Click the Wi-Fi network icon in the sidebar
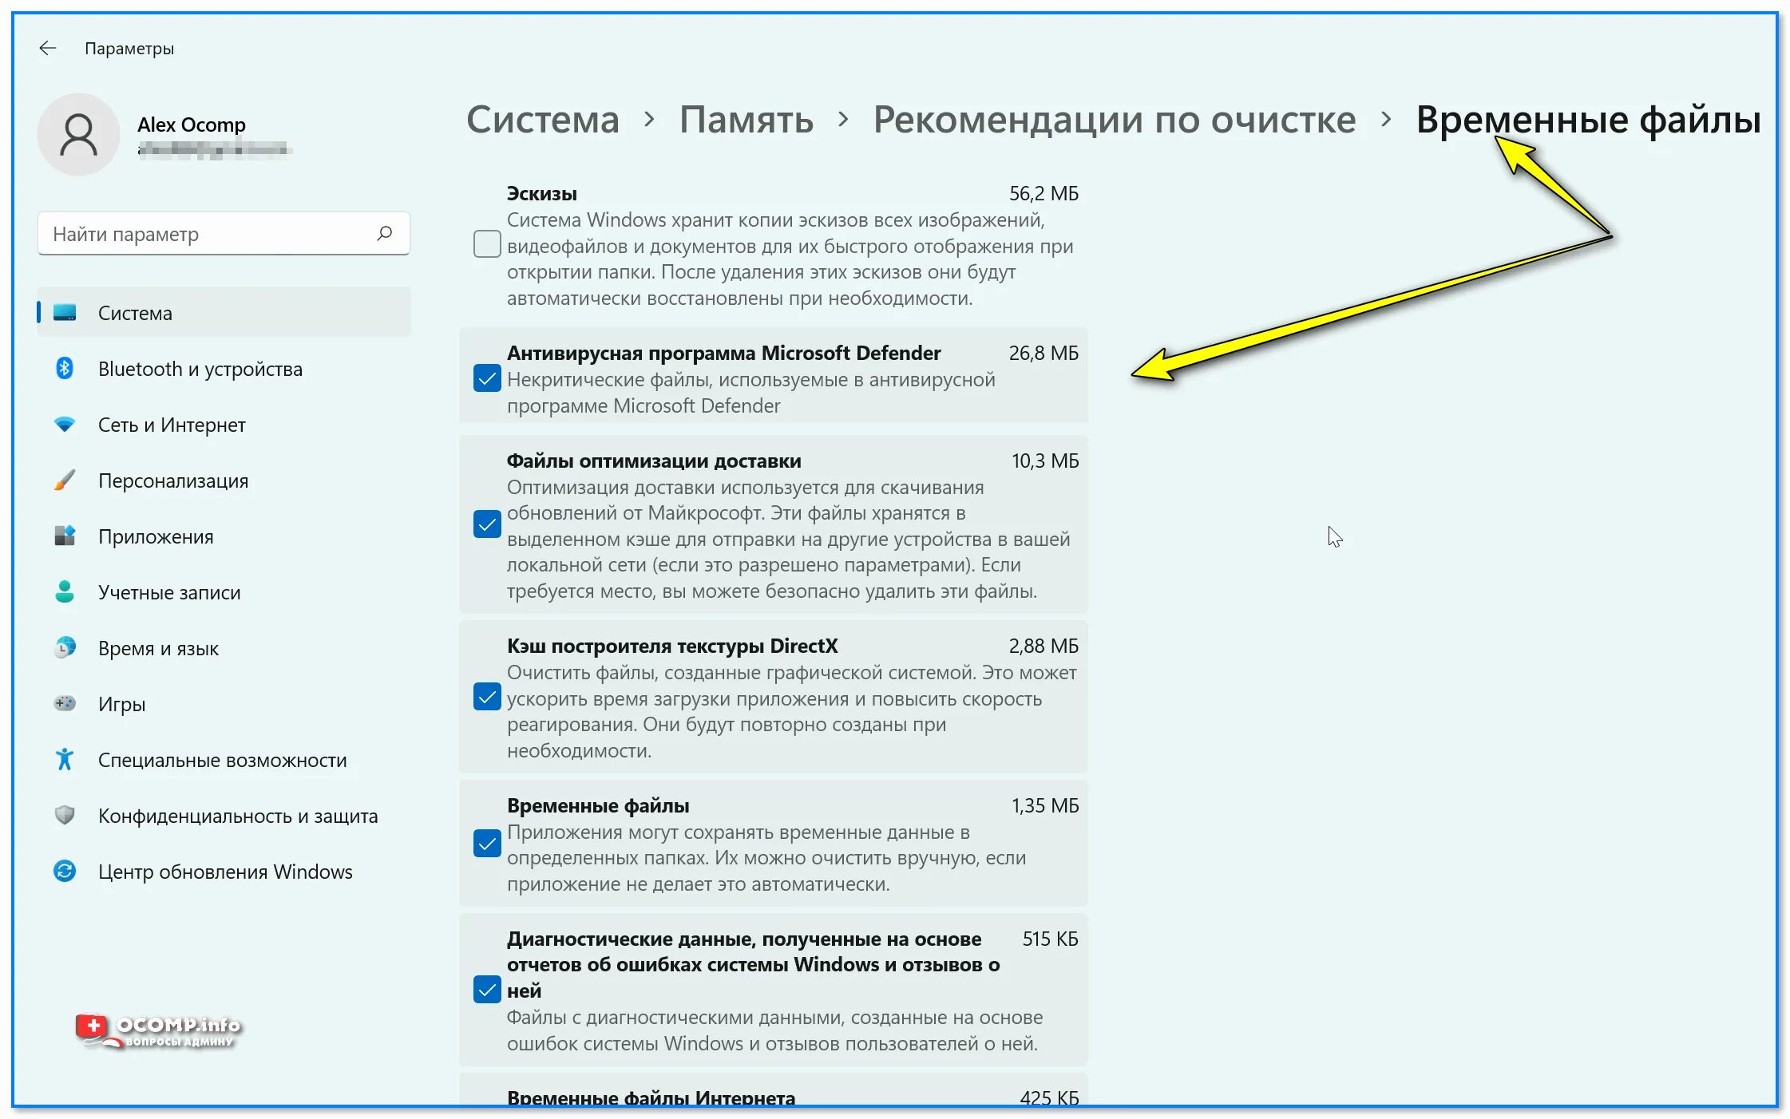This screenshot has width=1790, height=1119. pos(65,425)
